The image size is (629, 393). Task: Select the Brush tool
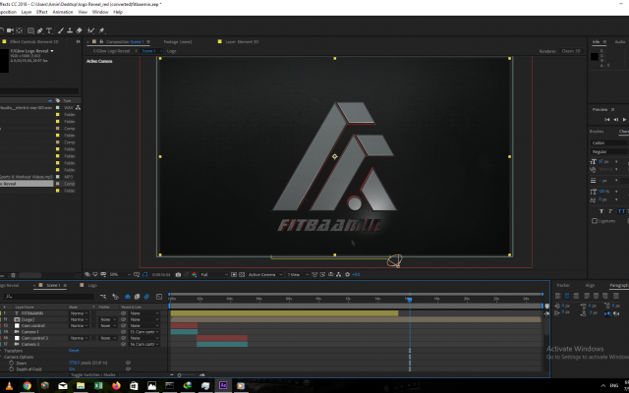click(61, 30)
